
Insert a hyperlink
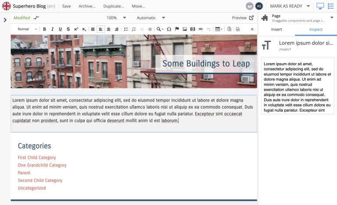coord(201,29)
